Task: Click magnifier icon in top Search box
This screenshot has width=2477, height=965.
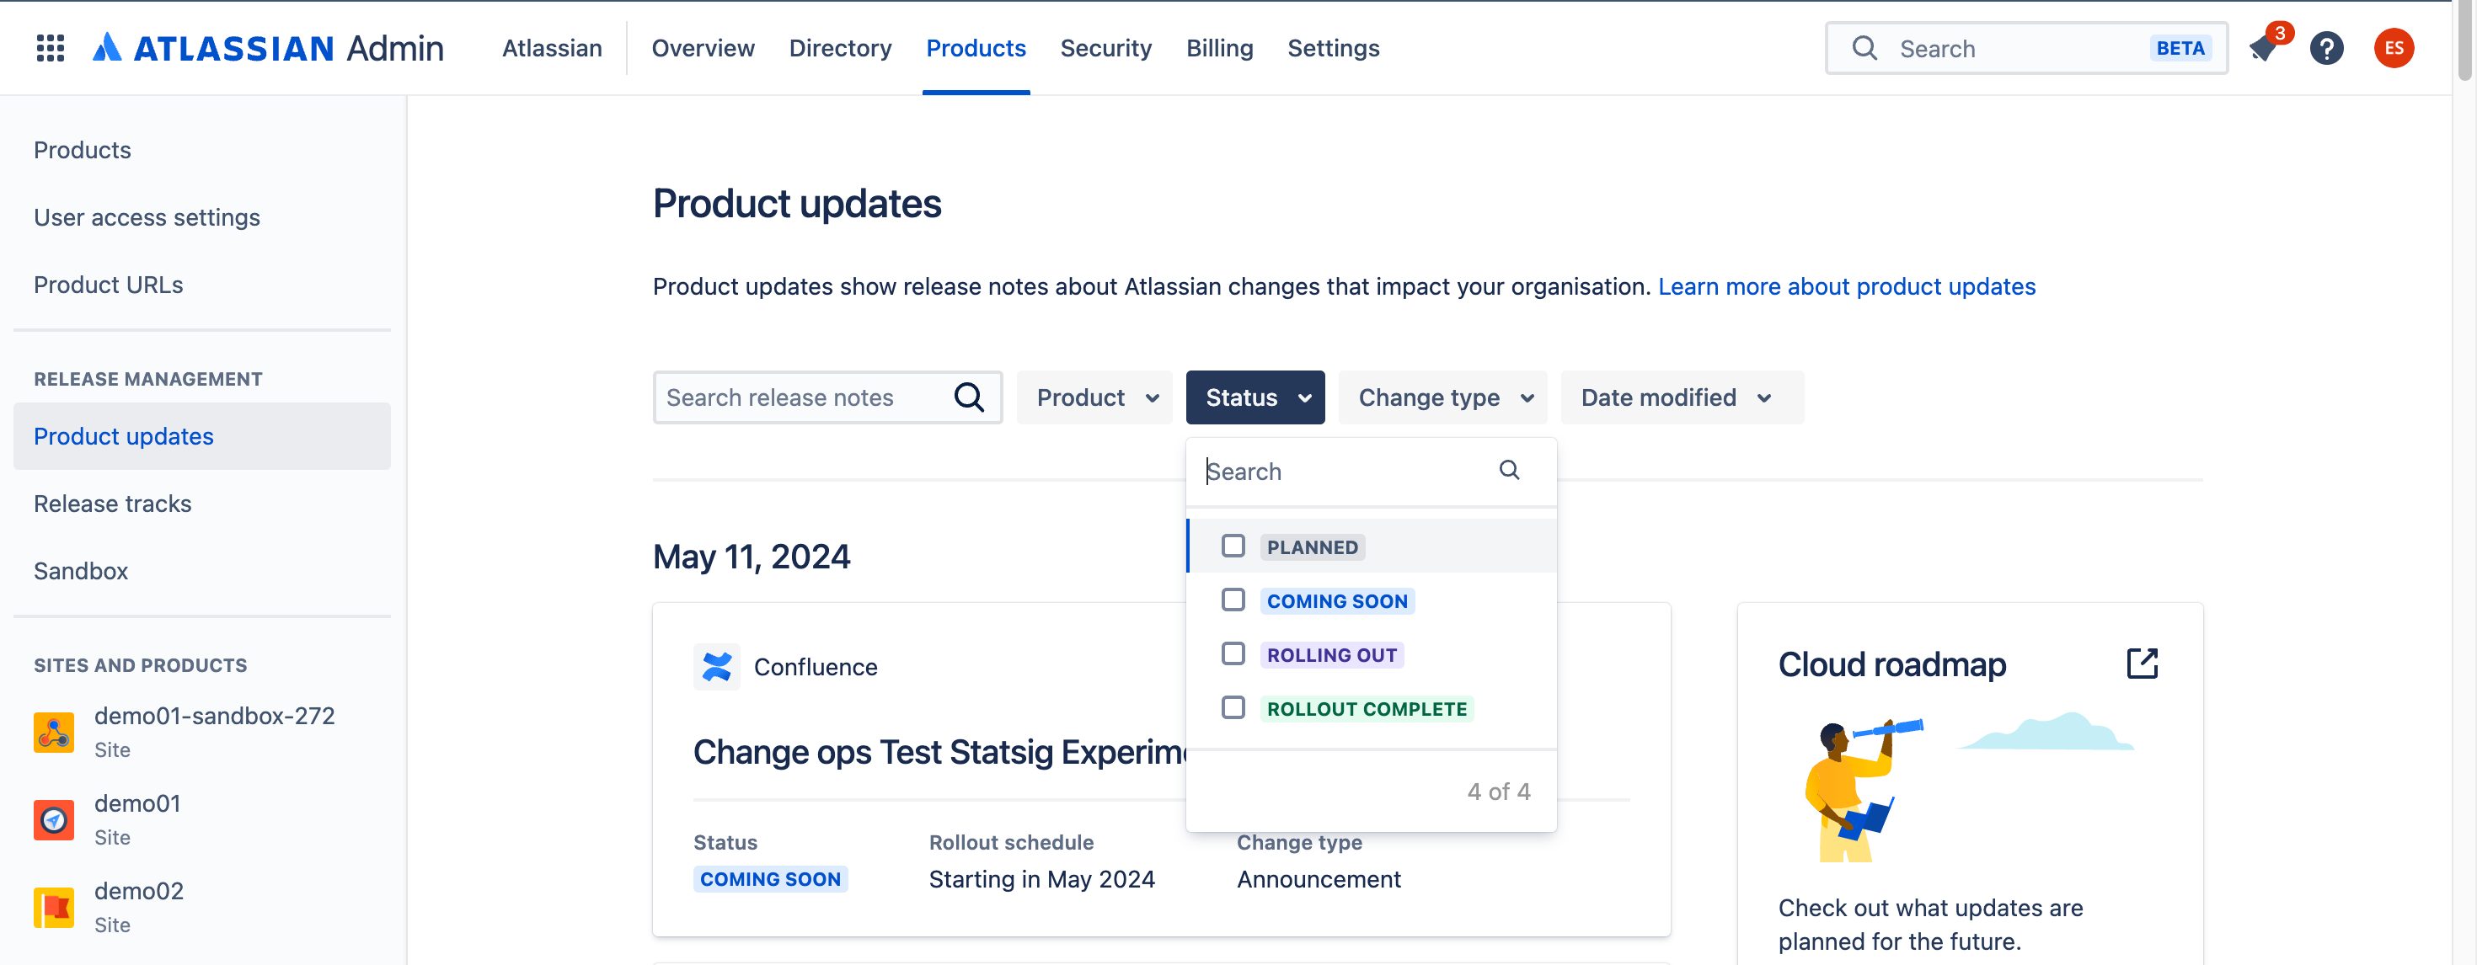Action: click(x=1864, y=48)
